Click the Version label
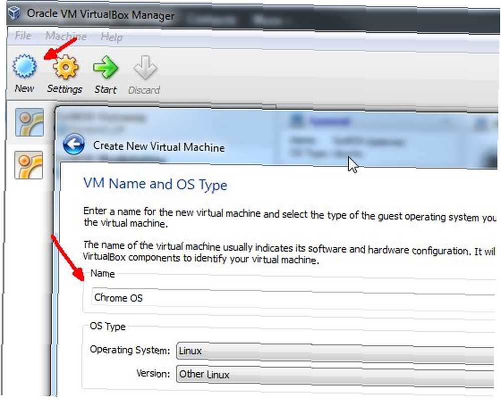Viewport: 501px width, 406px height. click(153, 373)
